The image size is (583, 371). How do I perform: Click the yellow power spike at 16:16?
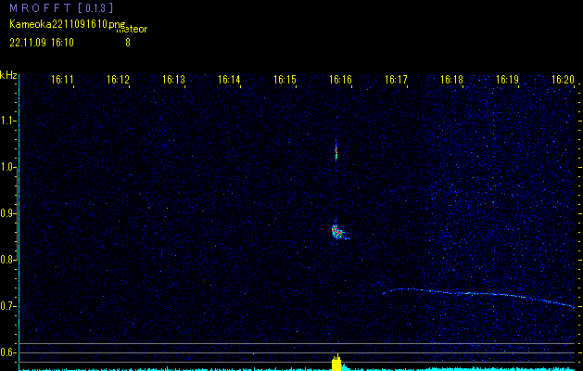point(336,363)
